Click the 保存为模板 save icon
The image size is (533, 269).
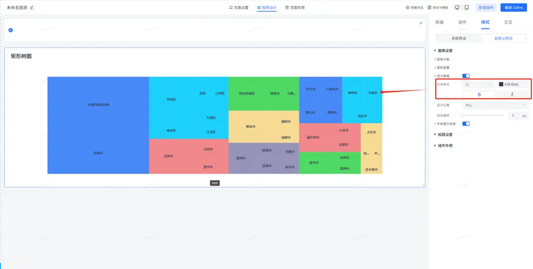tap(429, 7)
